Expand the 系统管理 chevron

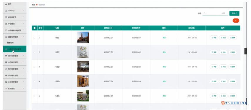[24, 89]
